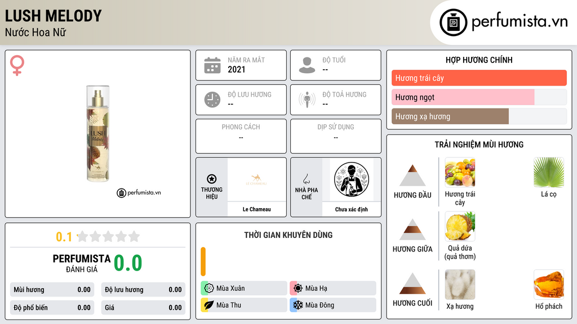
Task: Click the LUSH MELODY title heading
Action: (53, 16)
